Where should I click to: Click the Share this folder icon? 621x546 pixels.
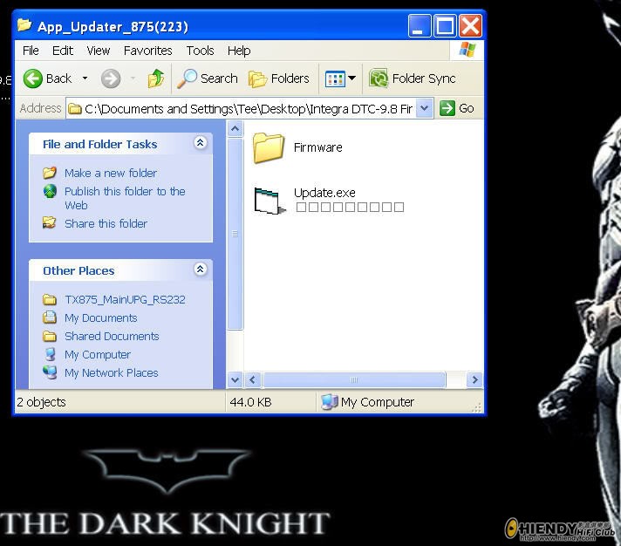50,223
